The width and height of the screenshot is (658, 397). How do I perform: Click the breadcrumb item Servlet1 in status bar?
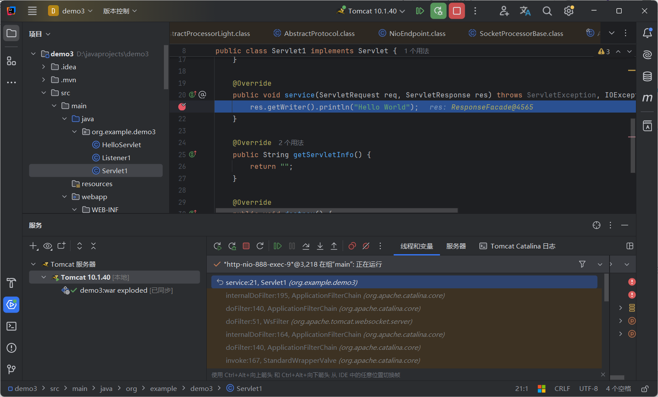249,388
